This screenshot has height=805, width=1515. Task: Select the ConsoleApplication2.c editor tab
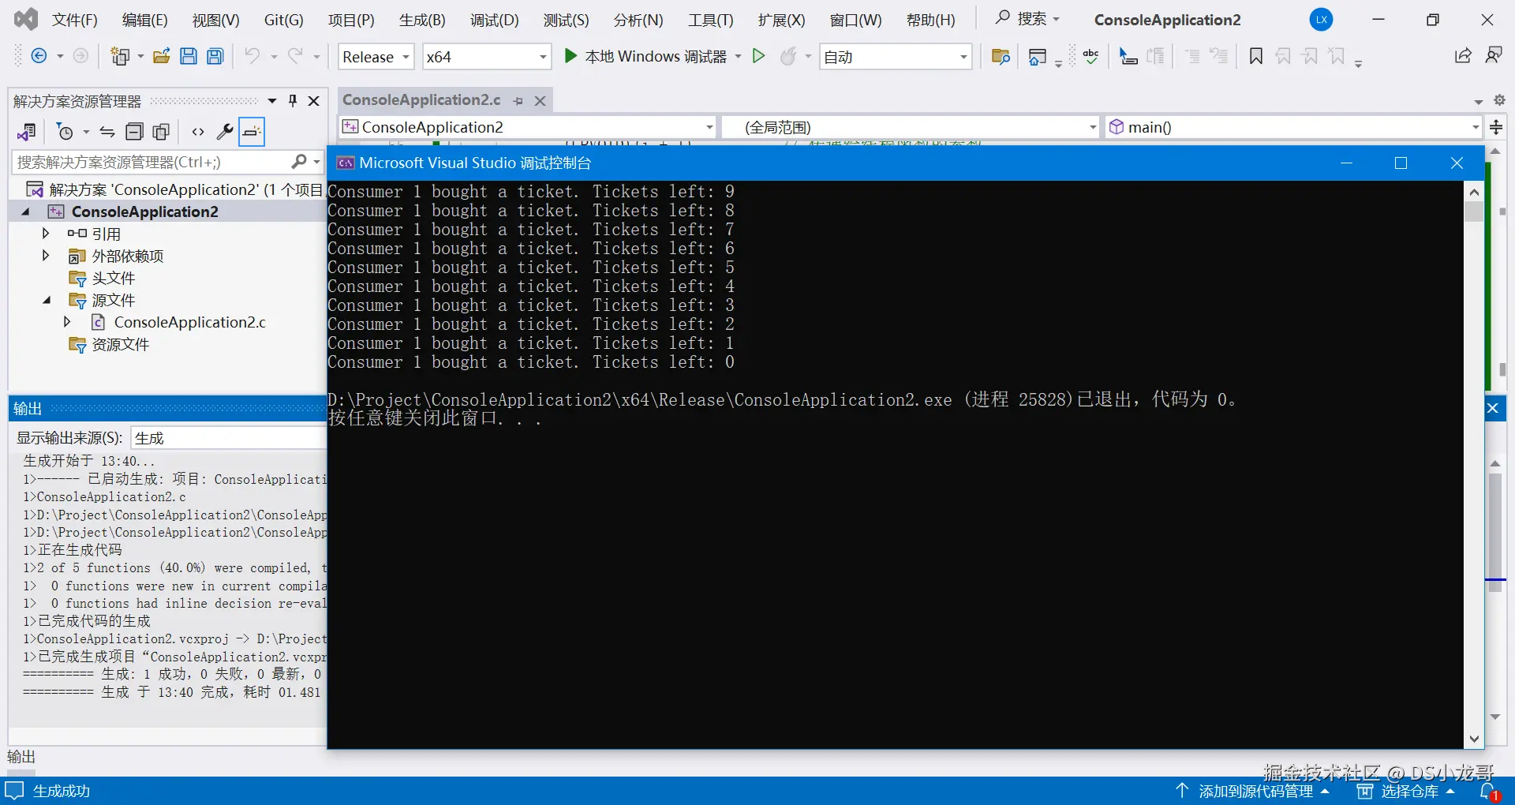click(x=421, y=100)
